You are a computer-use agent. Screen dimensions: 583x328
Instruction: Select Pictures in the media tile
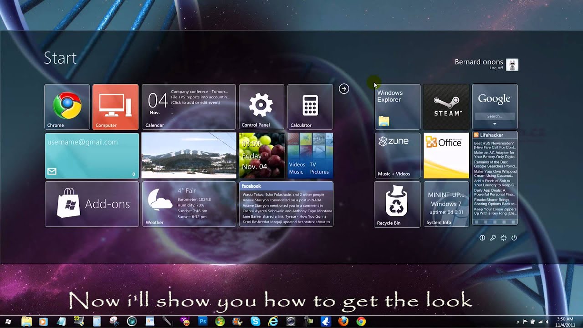(x=319, y=172)
